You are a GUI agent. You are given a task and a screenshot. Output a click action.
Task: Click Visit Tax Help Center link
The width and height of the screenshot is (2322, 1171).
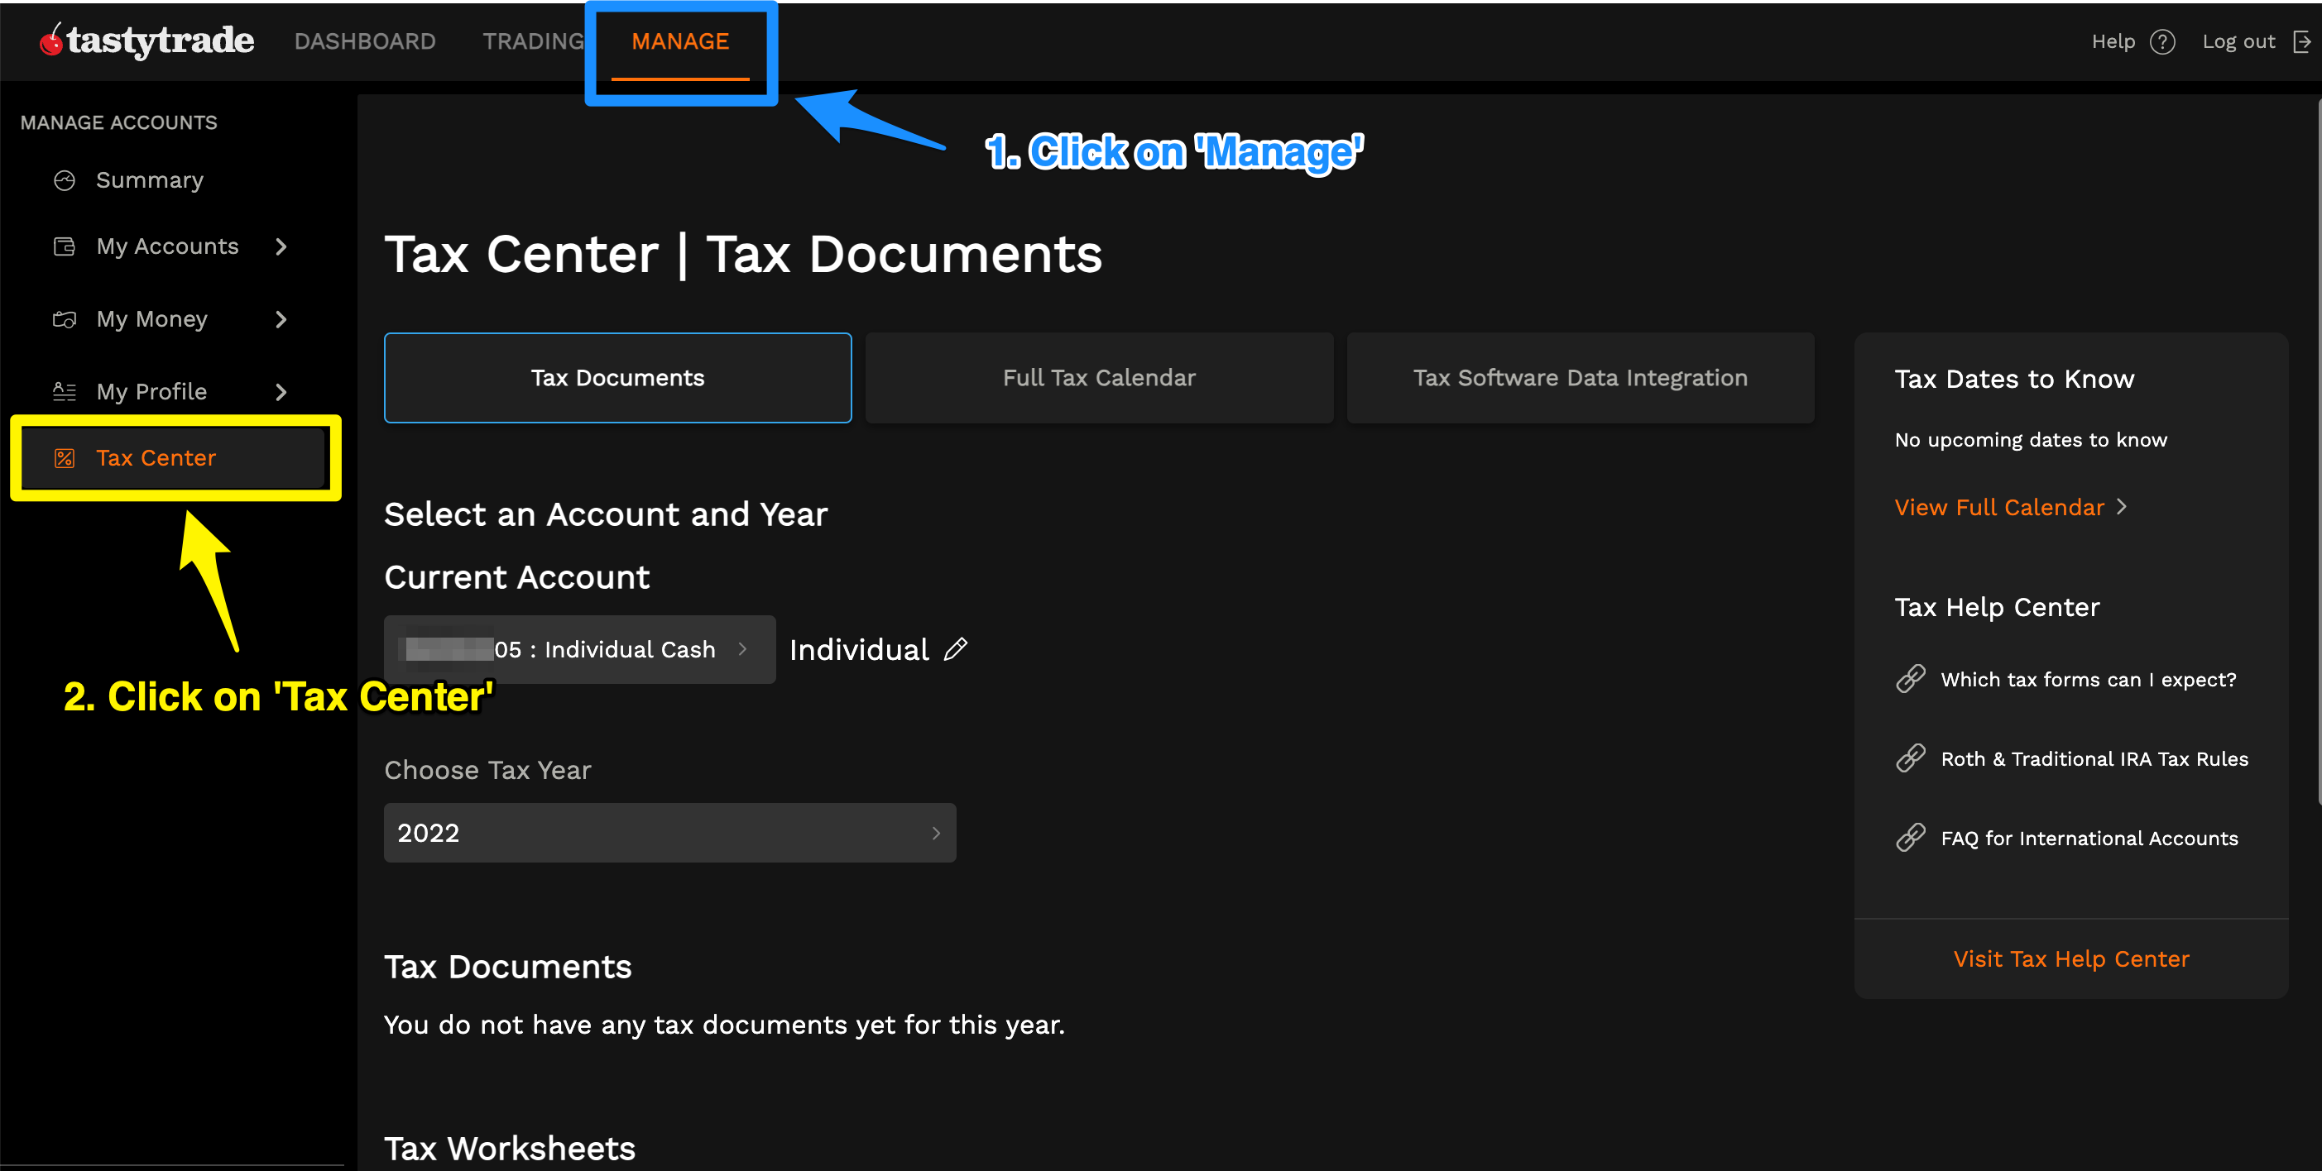click(2070, 958)
